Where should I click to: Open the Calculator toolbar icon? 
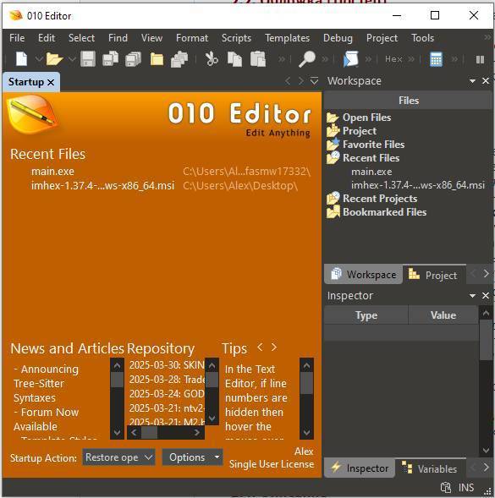pyautogui.click(x=436, y=59)
